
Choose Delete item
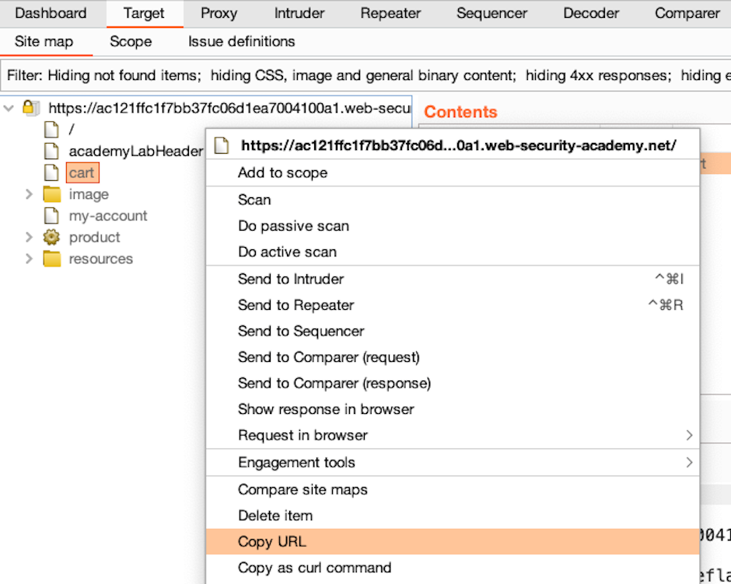(453, 516)
